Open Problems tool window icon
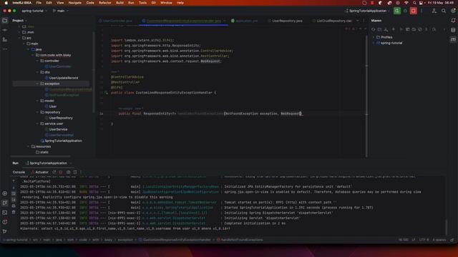Viewport: 458px width, 257px height. pyautogui.click(x=5, y=222)
